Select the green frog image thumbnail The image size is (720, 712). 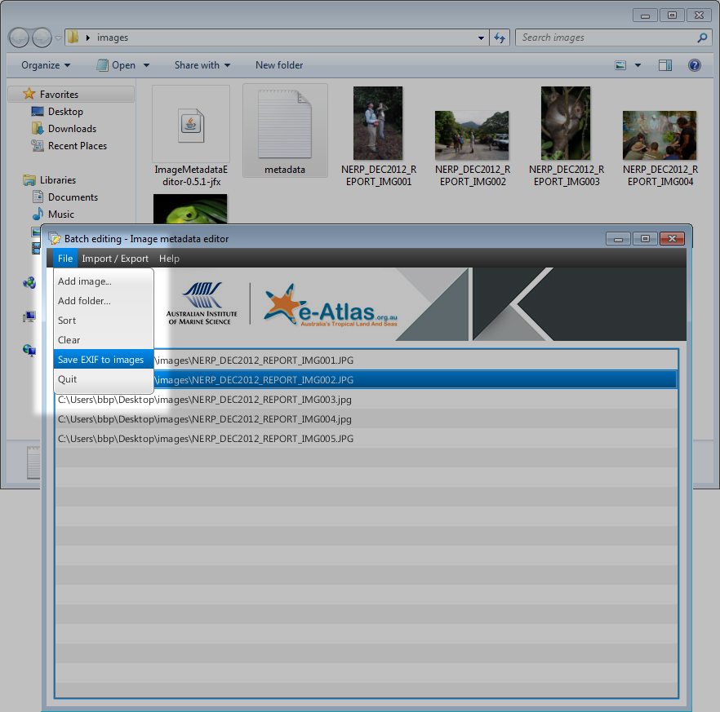(190, 209)
